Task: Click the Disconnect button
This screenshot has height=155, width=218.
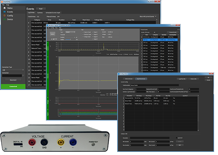Action: coord(13,80)
